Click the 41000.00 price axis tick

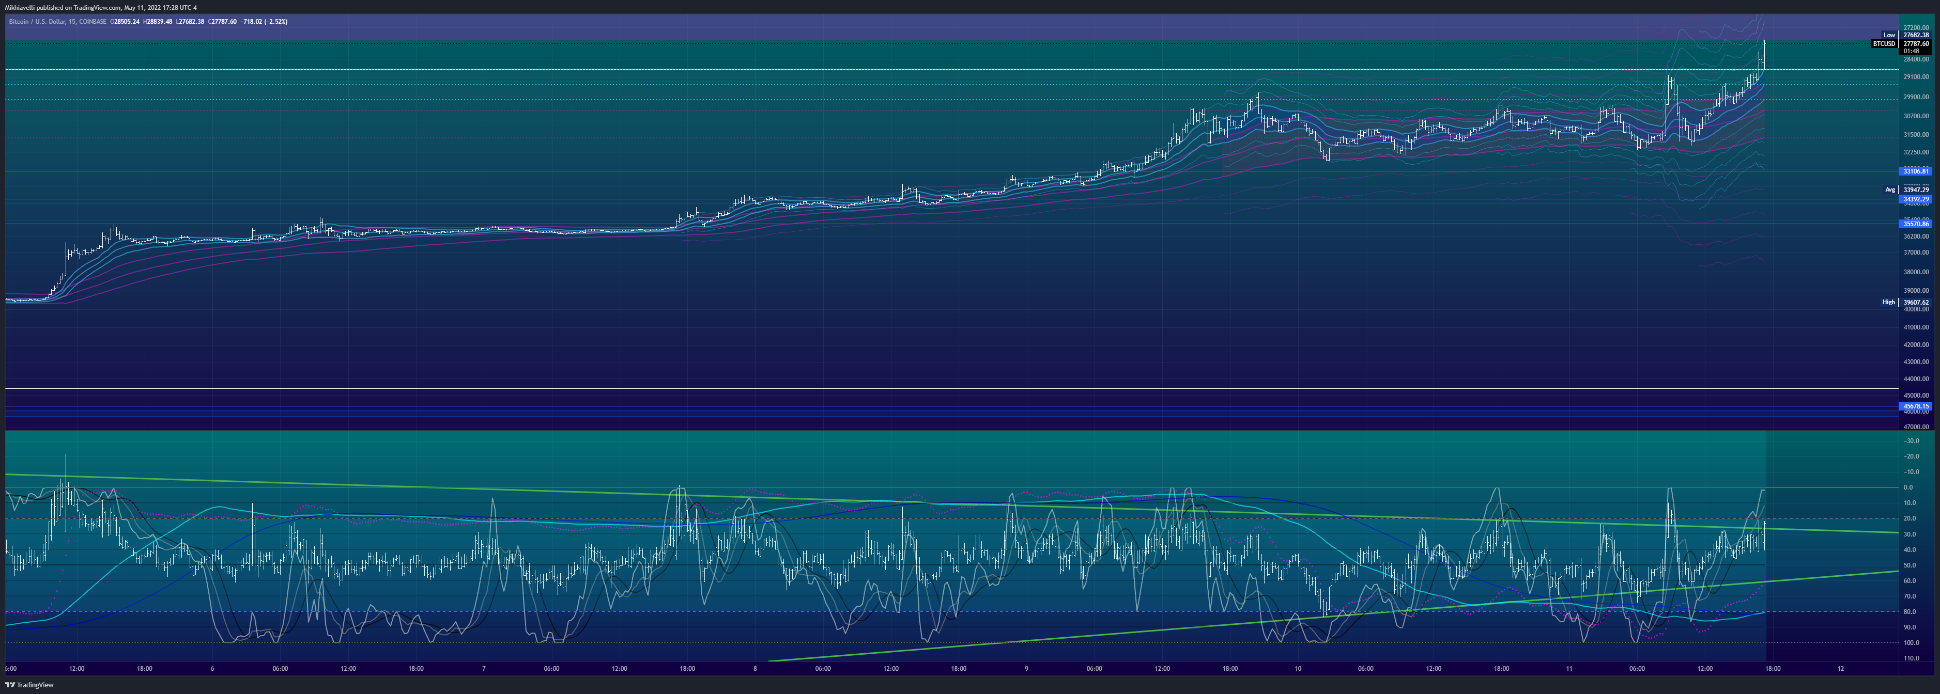coord(1916,327)
